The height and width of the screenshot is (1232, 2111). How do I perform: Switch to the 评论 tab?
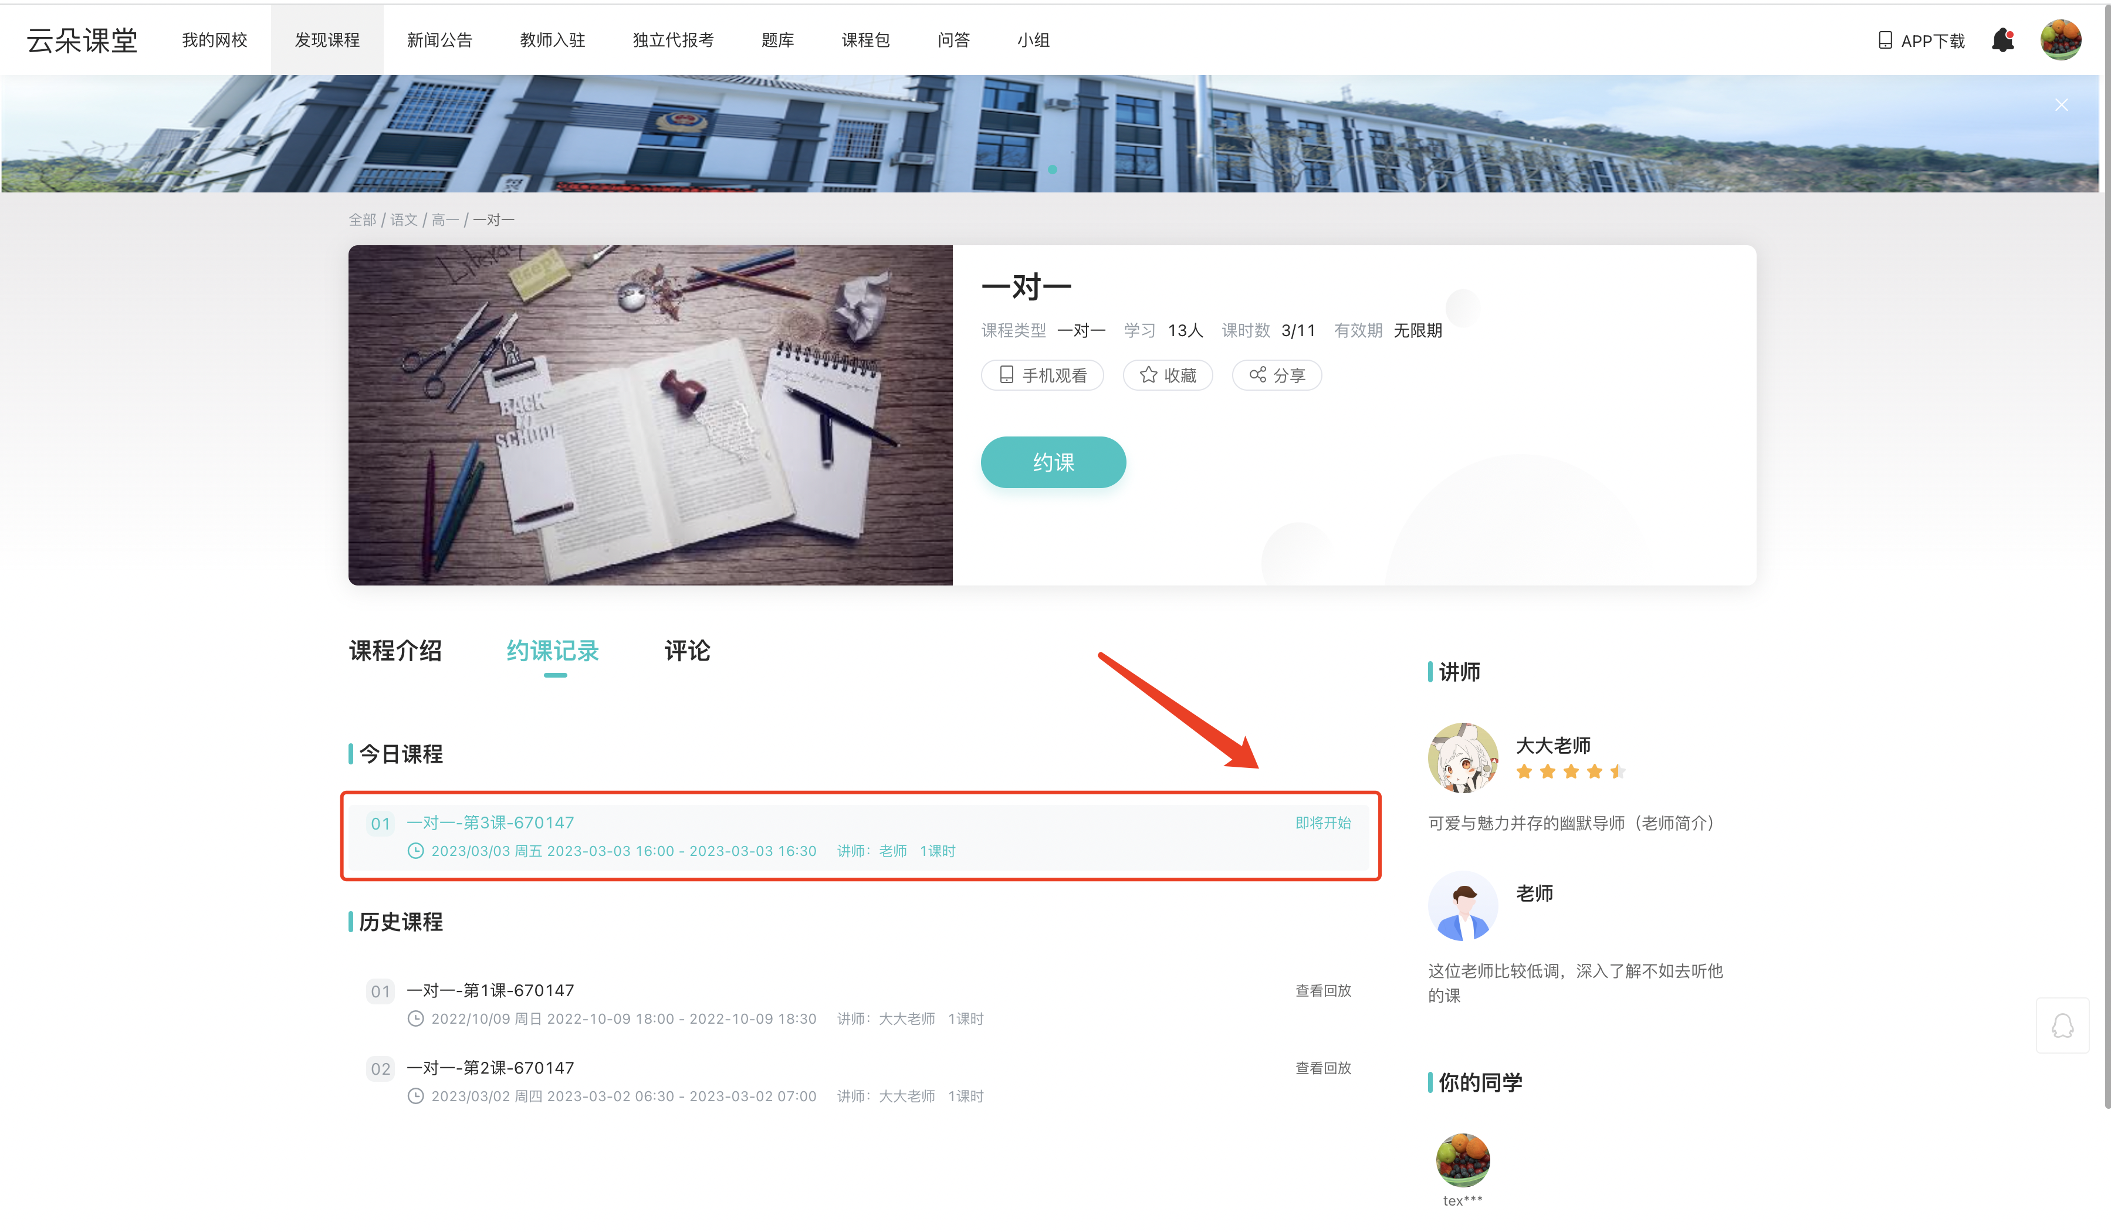[x=687, y=651]
